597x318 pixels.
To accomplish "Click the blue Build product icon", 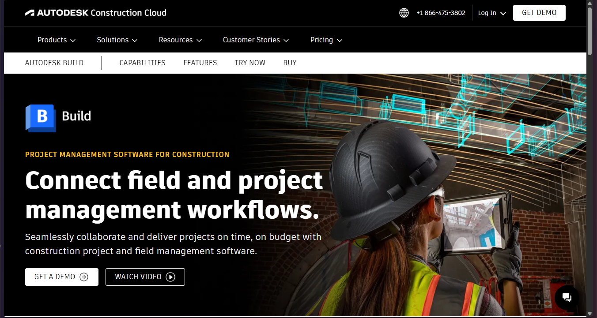I will (41, 118).
